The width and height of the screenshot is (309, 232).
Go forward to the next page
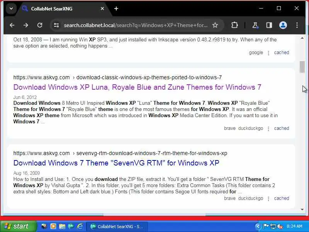pos(25,25)
